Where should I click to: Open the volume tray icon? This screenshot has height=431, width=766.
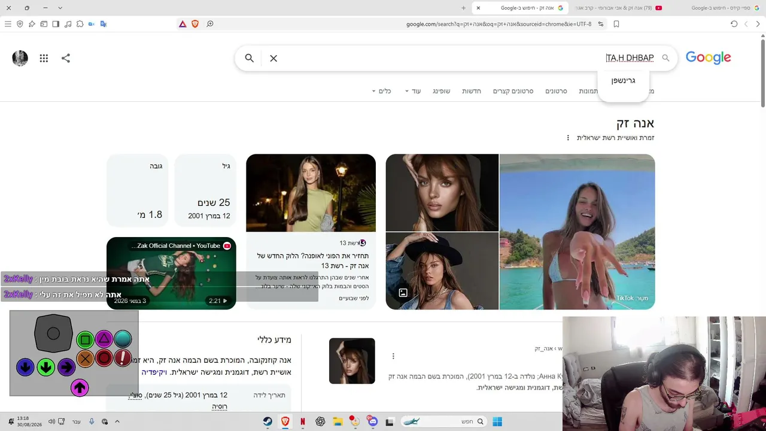pos(51,421)
